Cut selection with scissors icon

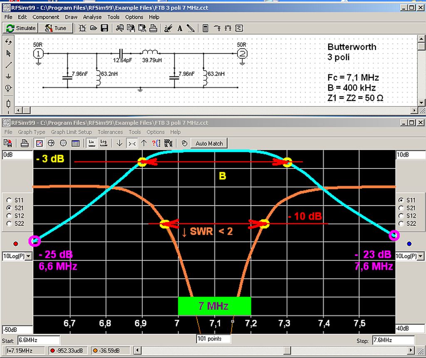[119, 28]
